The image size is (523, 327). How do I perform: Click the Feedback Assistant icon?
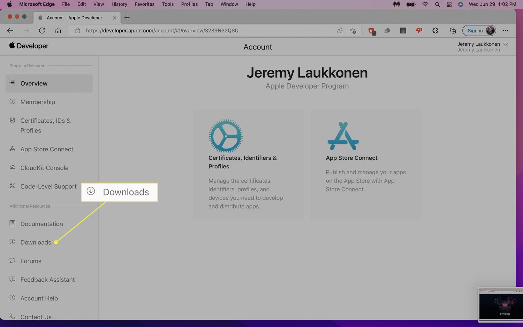click(x=12, y=279)
